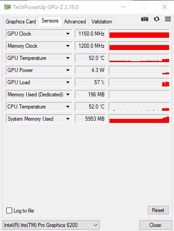Take a screenshot with the camera icon
This screenshot has height=231, width=174.
(x=145, y=19)
